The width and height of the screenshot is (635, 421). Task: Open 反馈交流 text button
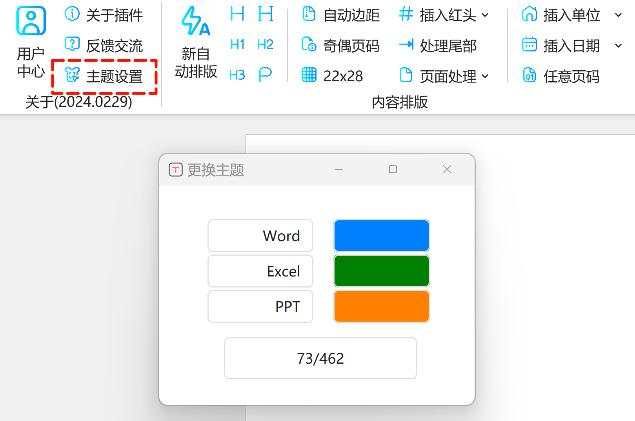pos(115,46)
